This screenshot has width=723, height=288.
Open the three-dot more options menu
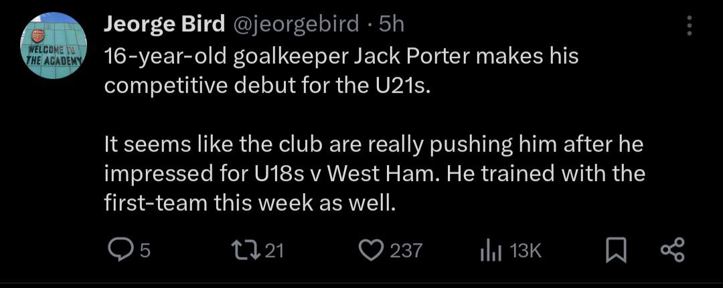(690, 27)
